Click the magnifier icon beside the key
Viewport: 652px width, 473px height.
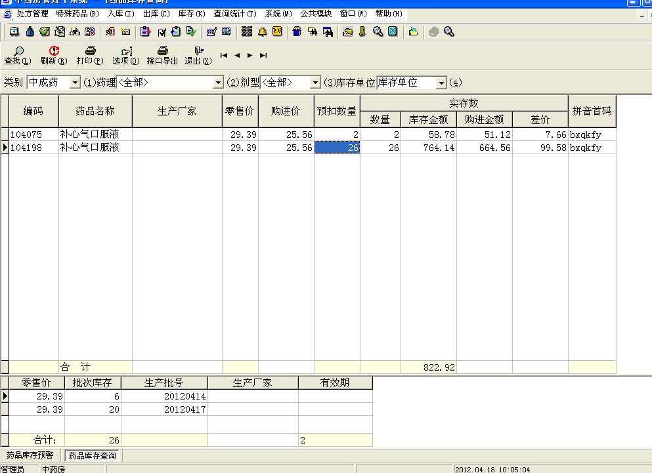pos(378,31)
